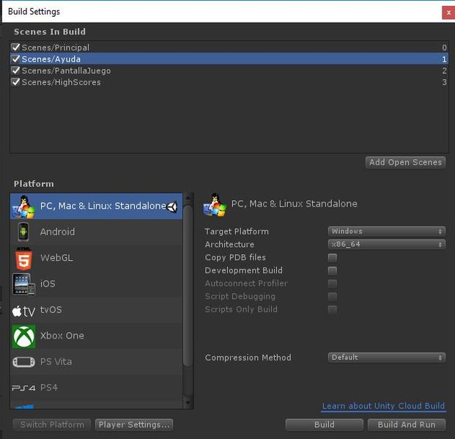Viewport: 455px width, 439px height.
Task: Click the Switch Platform button
Action: tap(52, 425)
